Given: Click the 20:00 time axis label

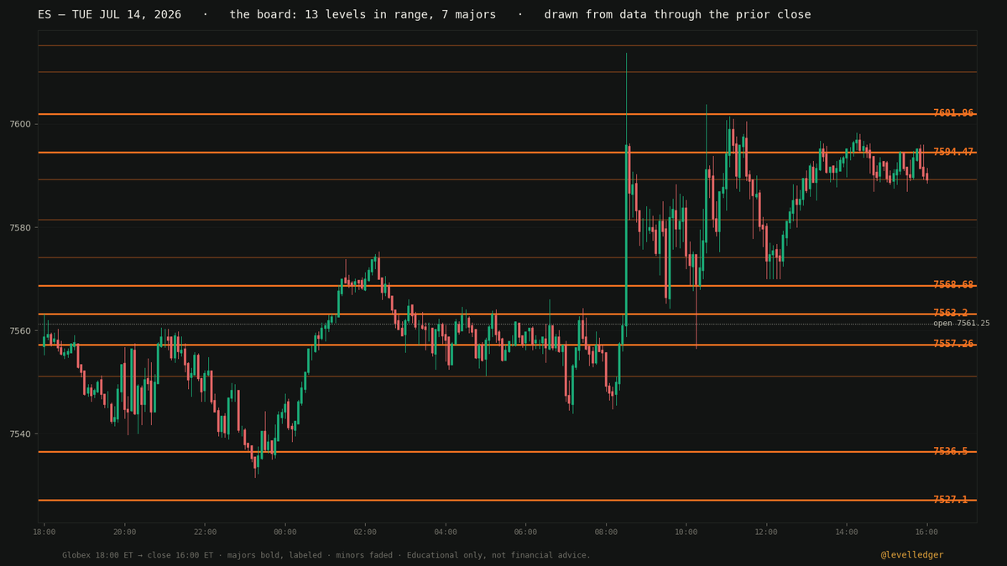Looking at the screenshot, I should click(124, 532).
